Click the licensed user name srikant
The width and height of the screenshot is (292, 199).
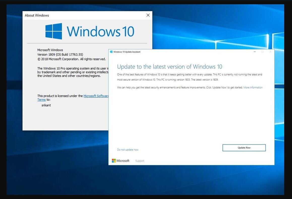(x=46, y=105)
